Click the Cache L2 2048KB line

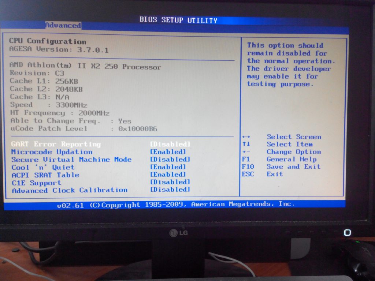tap(46, 89)
